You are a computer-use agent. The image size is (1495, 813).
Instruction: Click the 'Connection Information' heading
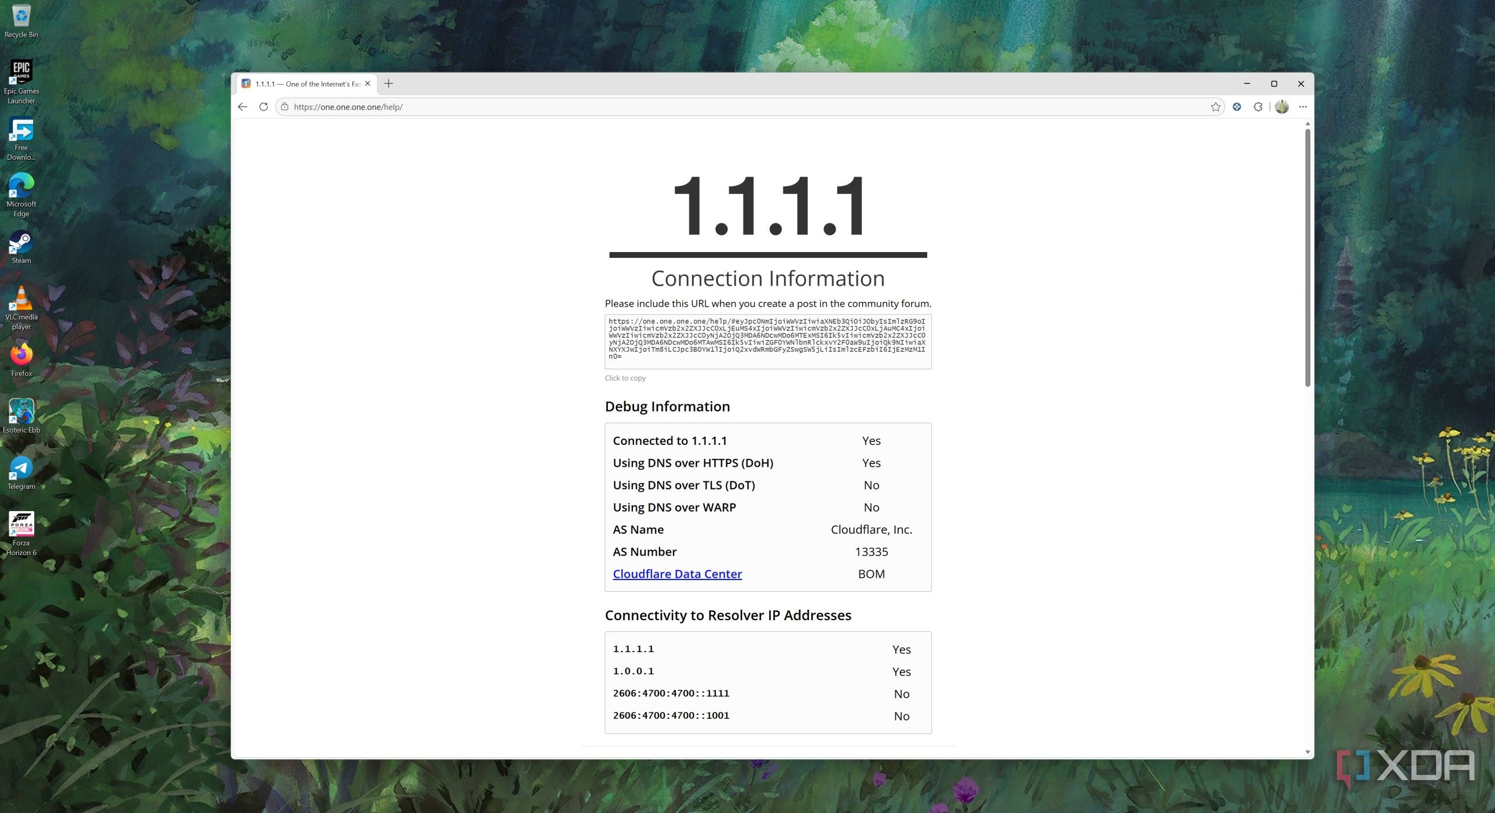click(x=768, y=278)
